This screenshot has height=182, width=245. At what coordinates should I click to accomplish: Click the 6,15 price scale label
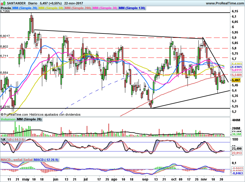pyautogui.click(x=235, y=11)
